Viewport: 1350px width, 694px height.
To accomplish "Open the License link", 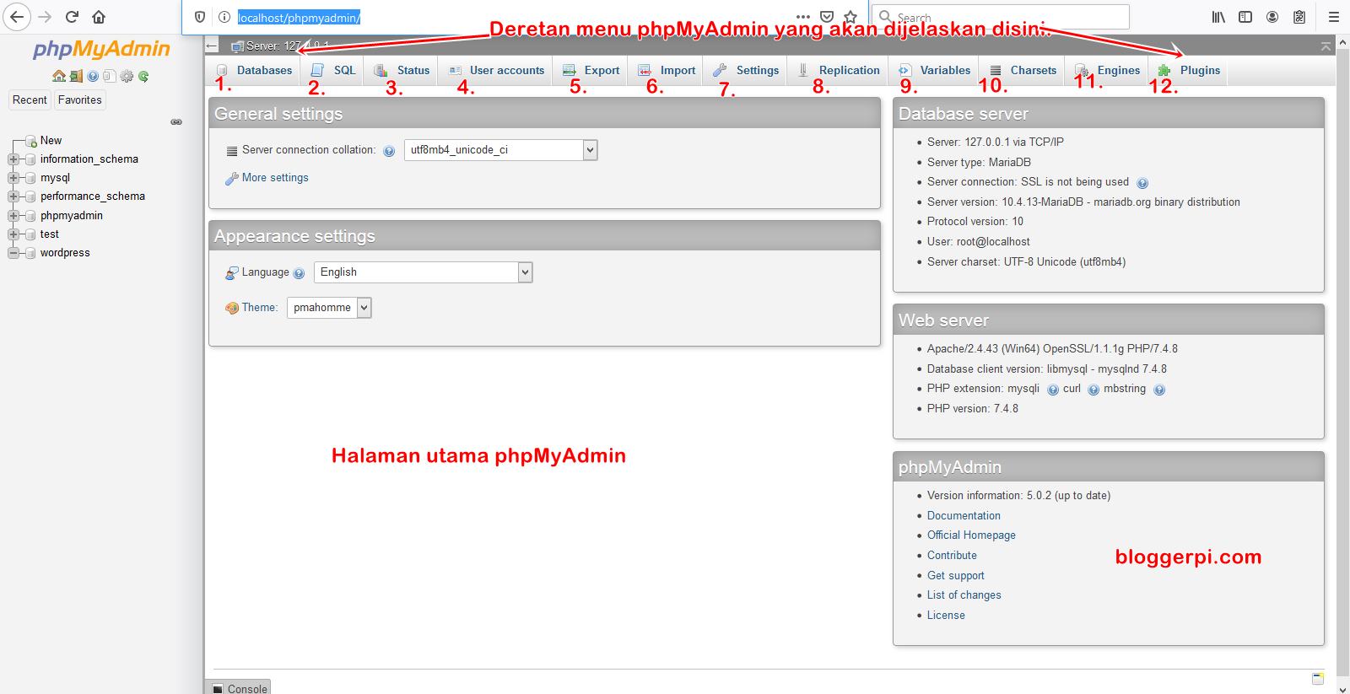I will 946,616.
